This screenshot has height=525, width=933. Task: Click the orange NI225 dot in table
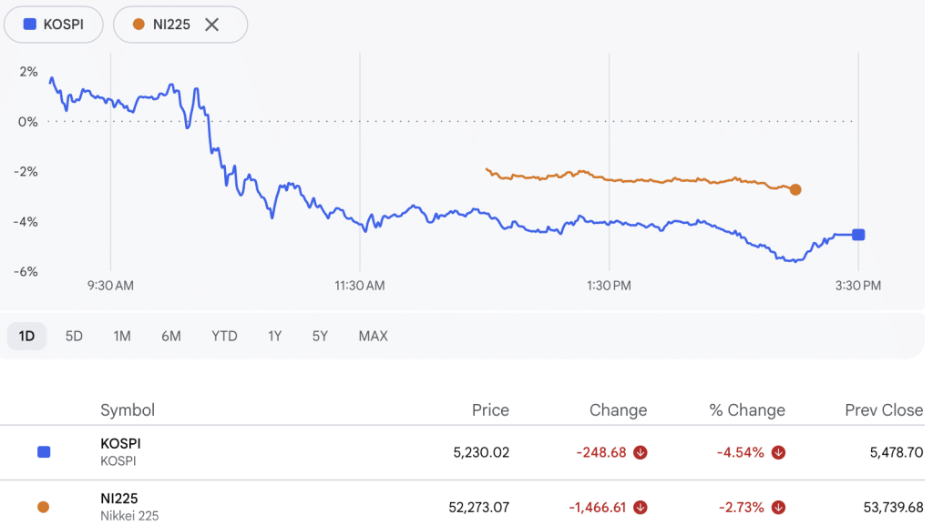coord(44,507)
